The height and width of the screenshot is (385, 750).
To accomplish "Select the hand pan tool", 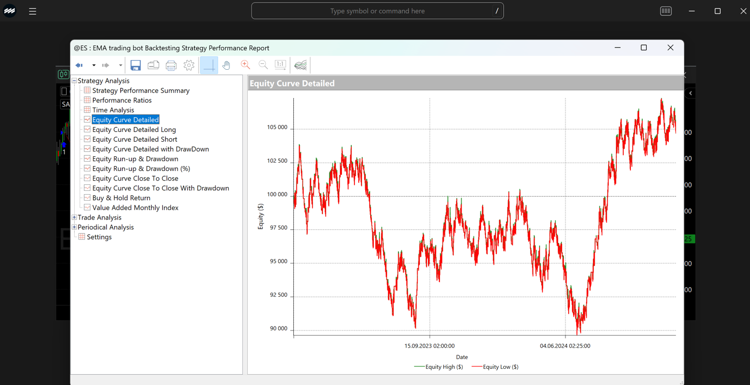I will (x=227, y=65).
